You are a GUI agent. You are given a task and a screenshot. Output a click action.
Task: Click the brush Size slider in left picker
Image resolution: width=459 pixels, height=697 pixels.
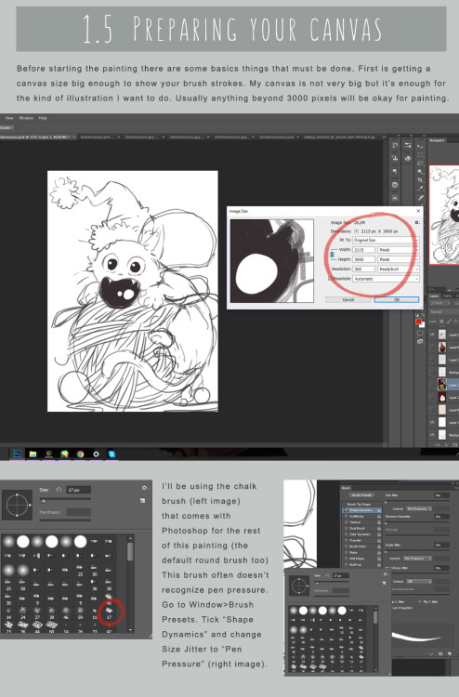pyautogui.click(x=67, y=500)
